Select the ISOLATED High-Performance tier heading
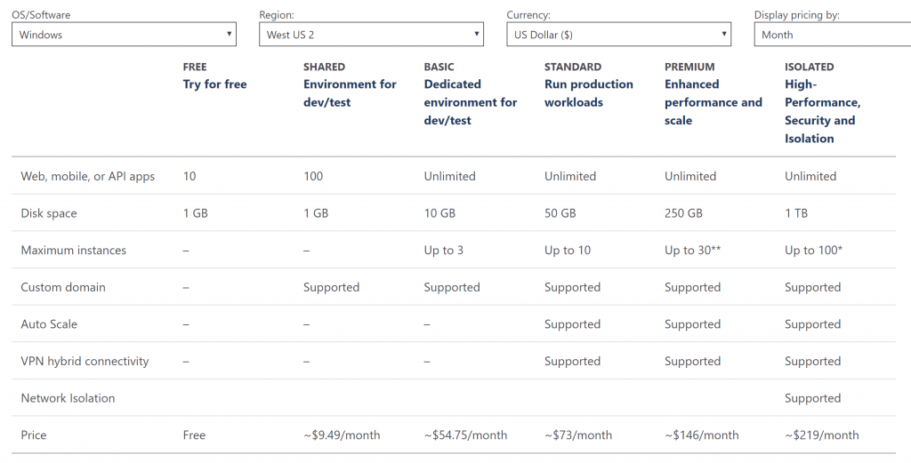 coord(823,103)
